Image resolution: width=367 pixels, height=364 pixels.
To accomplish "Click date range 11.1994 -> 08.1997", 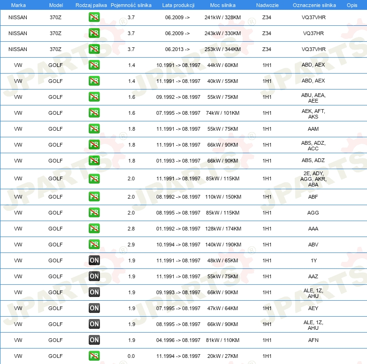I will pyautogui.click(x=178, y=356).
